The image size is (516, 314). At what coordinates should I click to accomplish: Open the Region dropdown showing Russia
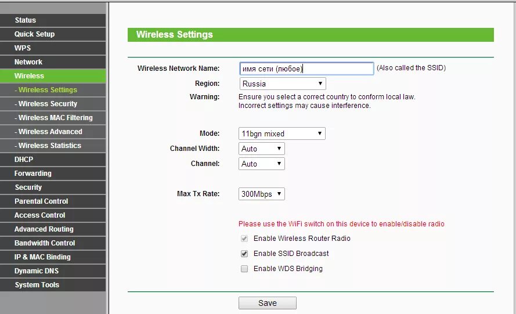click(x=283, y=84)
